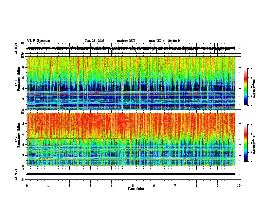Click the '10' tick on the time axis
269x208 pixels.
tap(239, 186)
